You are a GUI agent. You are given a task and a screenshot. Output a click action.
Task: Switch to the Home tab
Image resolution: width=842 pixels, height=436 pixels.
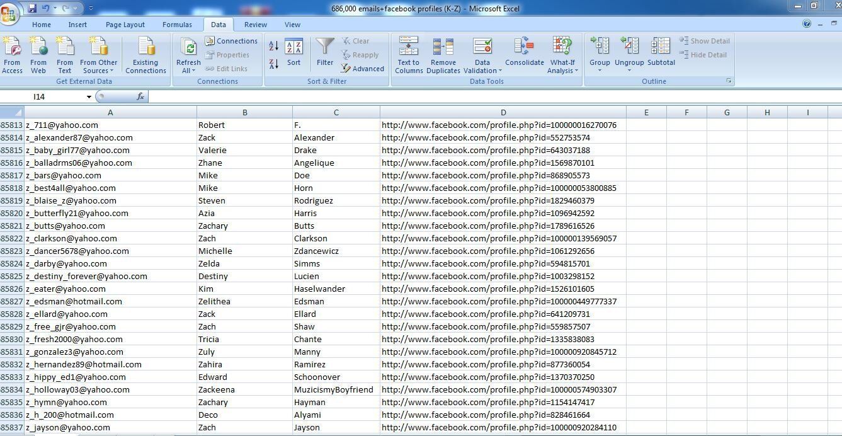pyautogui.click(x=42, y=25)
